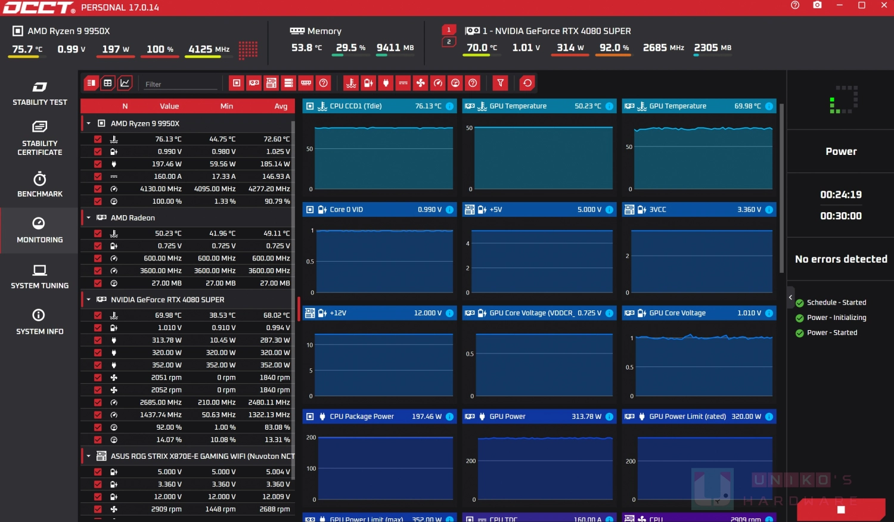The height and width of the screenshot is (522, 894).
Task: Sort the table by the Avg column
Action: click(x=281, y=106)
